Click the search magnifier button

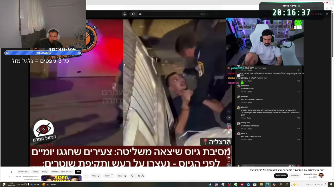pyautogui.click(x=133, y=14)
